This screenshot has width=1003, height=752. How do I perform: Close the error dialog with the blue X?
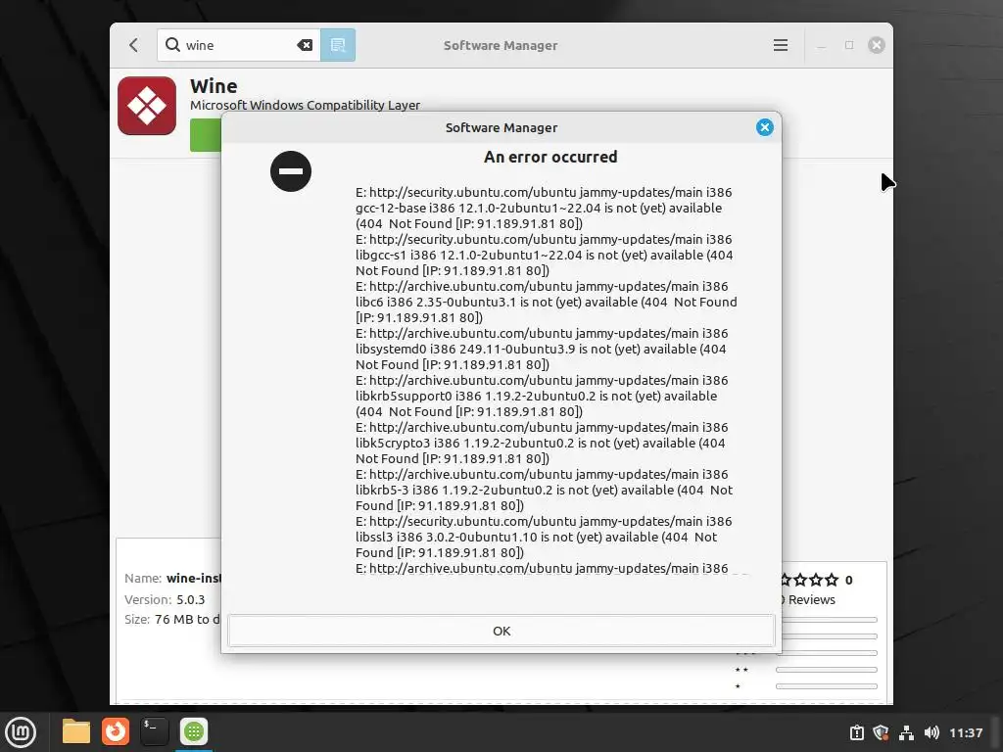(x=764, y=127)
